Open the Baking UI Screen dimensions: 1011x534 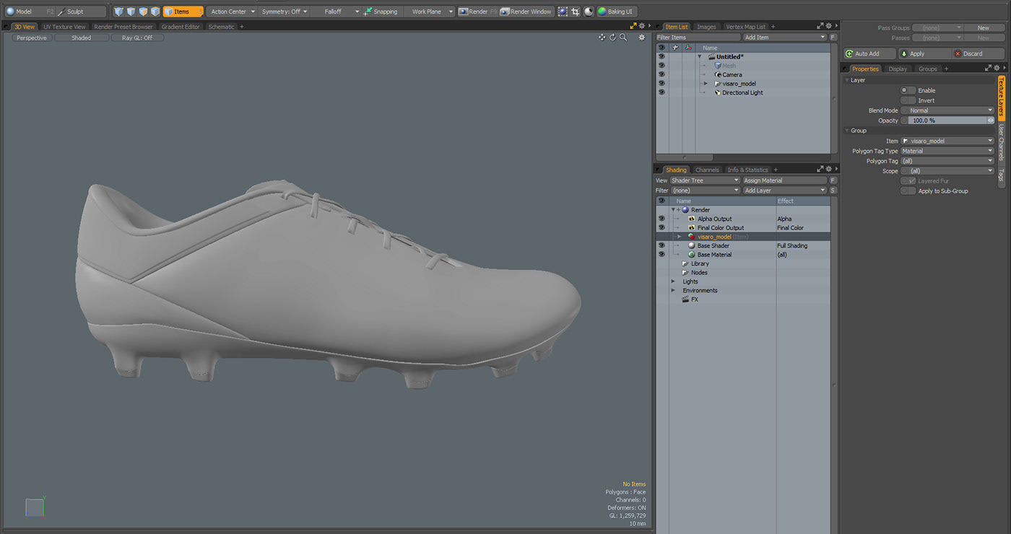coord(615,11)
